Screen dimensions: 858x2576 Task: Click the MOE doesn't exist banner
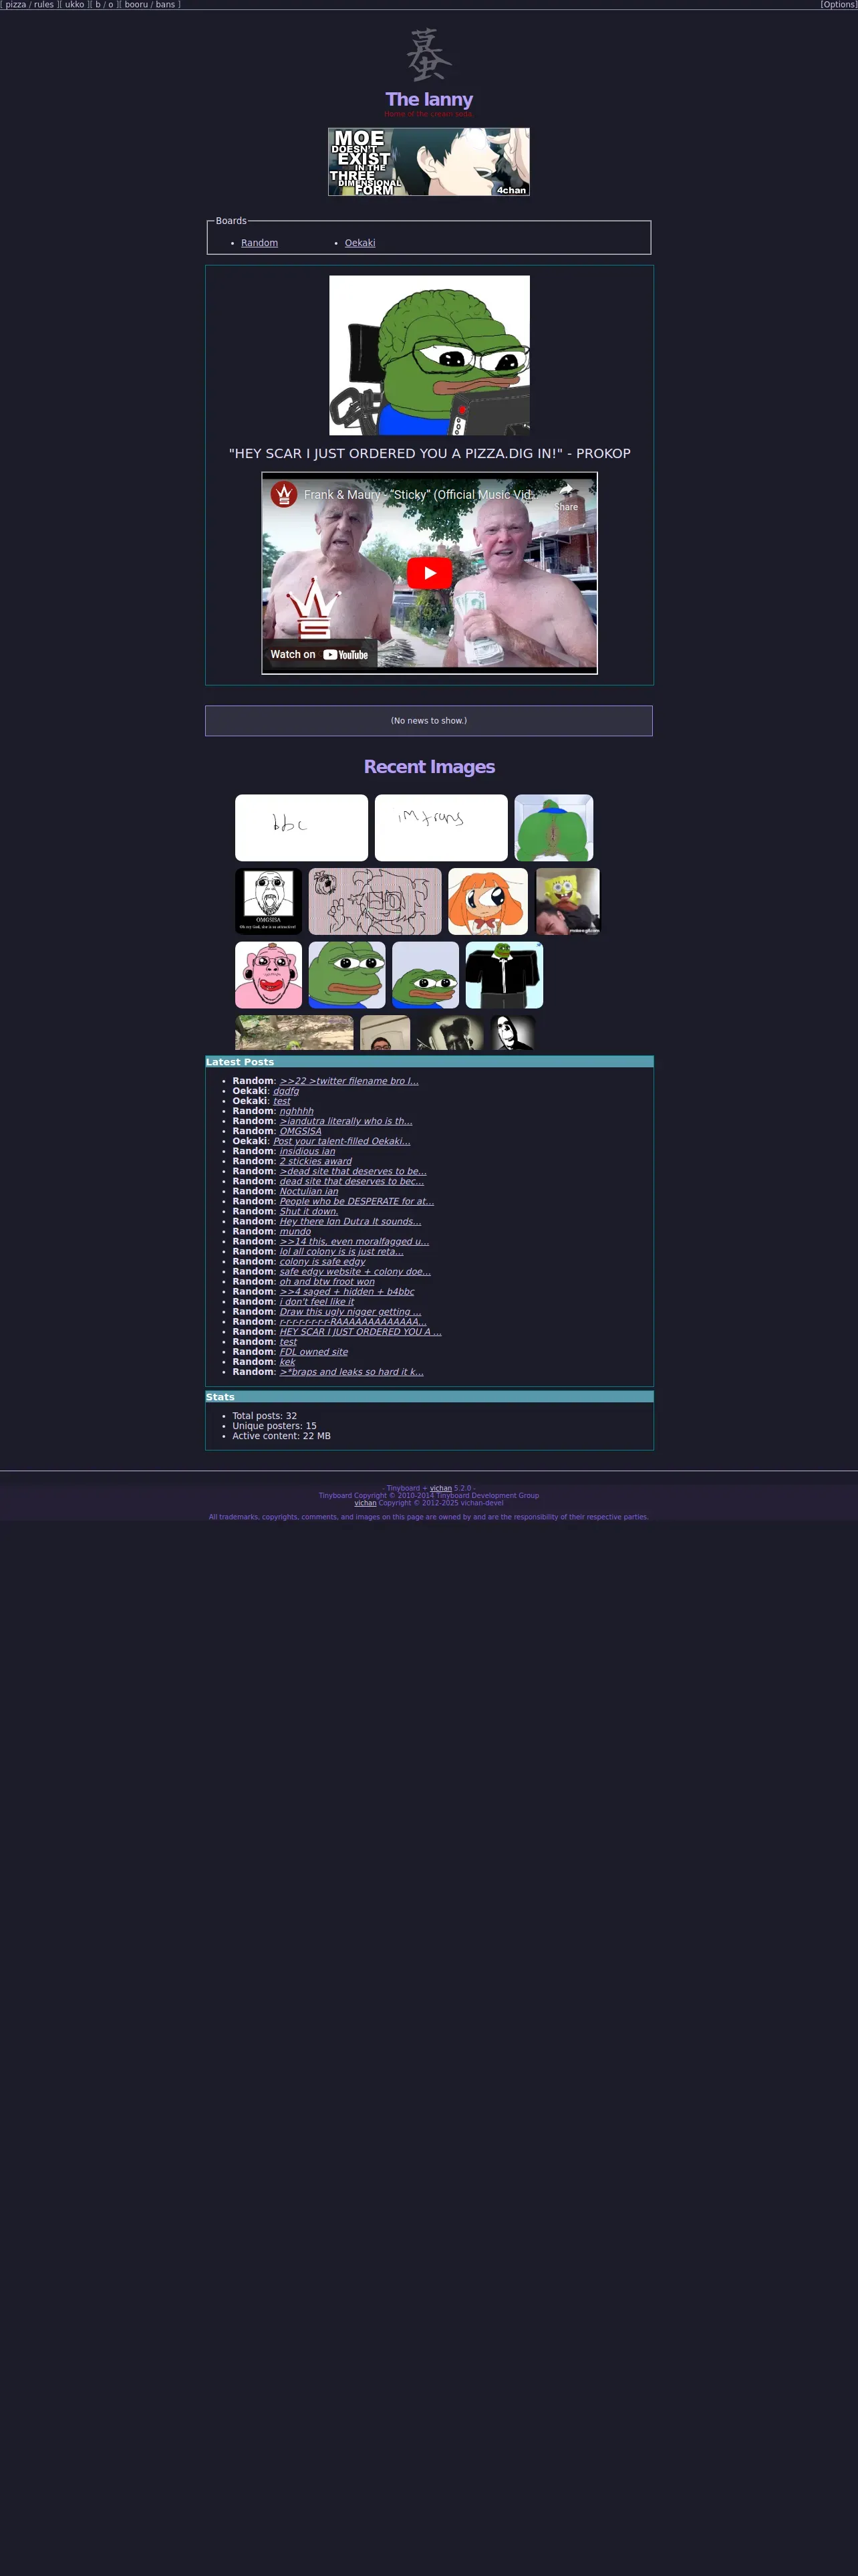pos(428,162)
